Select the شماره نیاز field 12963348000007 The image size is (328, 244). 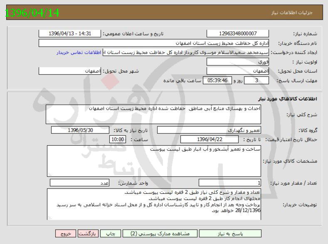[238, 34]
